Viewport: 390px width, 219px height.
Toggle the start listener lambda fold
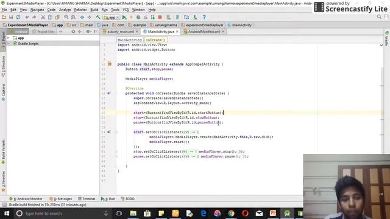[116, 132]
